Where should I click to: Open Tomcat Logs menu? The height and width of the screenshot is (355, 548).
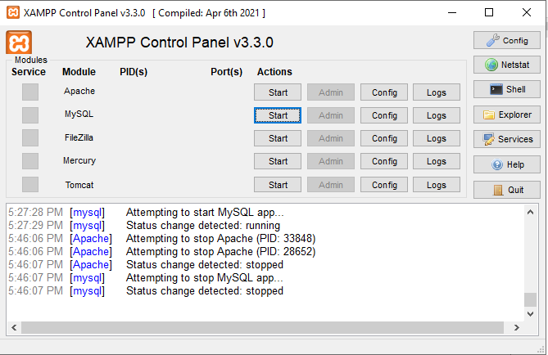coord(436,185)
